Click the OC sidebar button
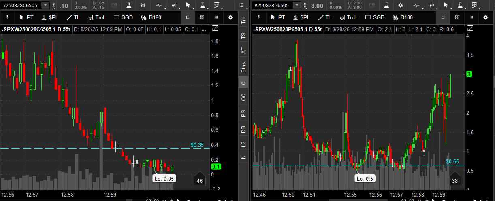Screen dimensions: 495x201 [x=243, y=97]
